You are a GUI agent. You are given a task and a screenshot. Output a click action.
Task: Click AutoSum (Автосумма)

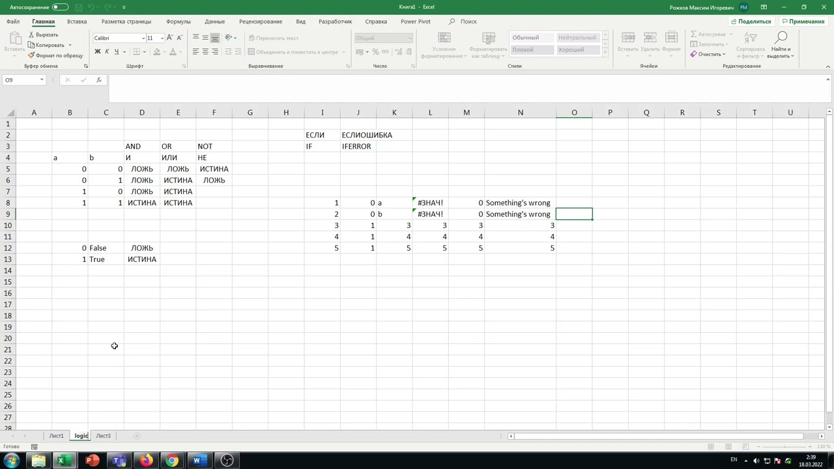(708, 34)
